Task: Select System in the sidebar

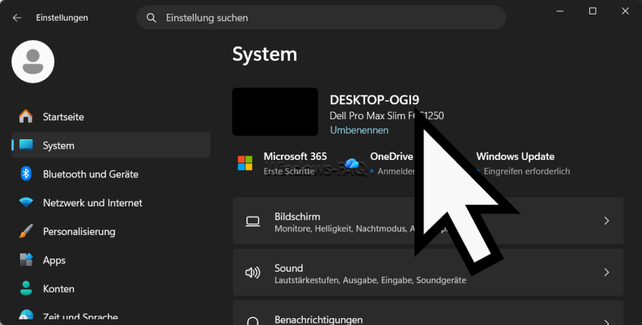Action: 111,145
